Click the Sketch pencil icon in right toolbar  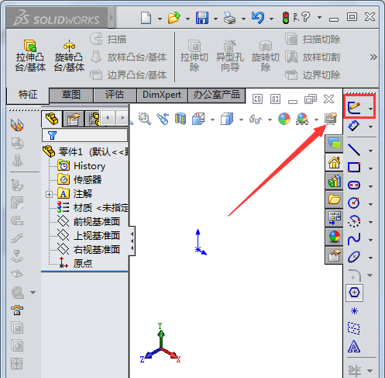pyautogui.click(x=354, y=107)
